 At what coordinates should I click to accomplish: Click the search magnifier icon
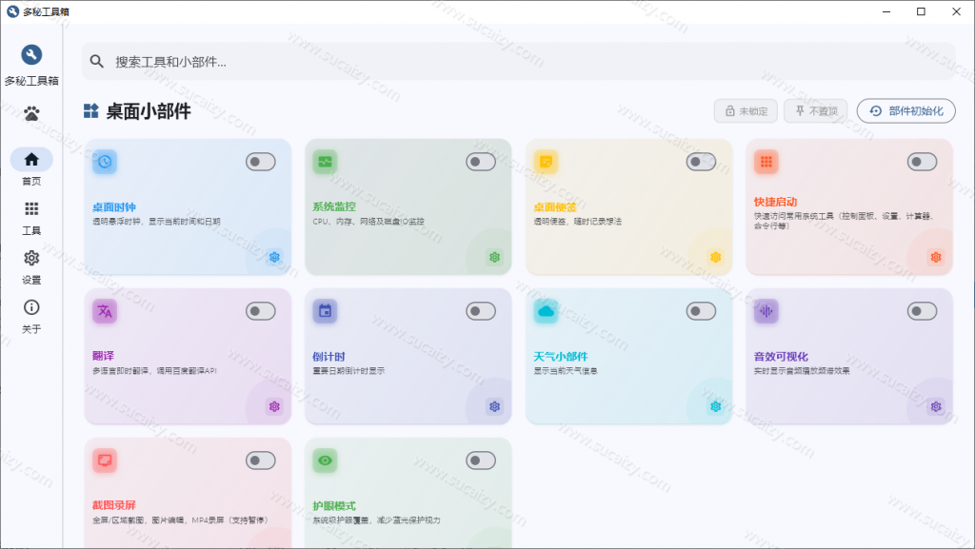(x=96, y=61)
